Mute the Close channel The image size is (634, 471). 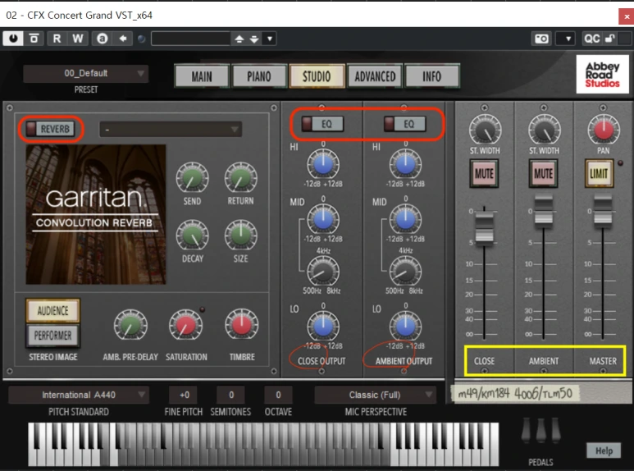click(x=484, y=174)
